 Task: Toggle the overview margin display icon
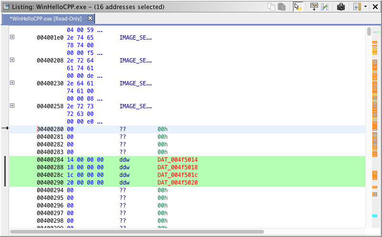coord(357,7)
